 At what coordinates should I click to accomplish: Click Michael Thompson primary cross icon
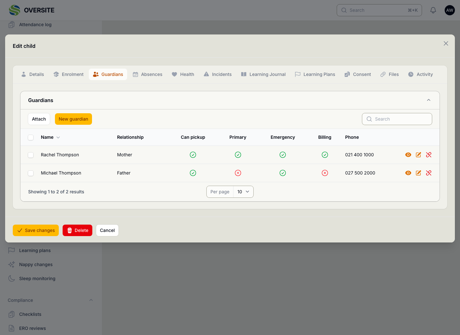(x=238, y=173)
